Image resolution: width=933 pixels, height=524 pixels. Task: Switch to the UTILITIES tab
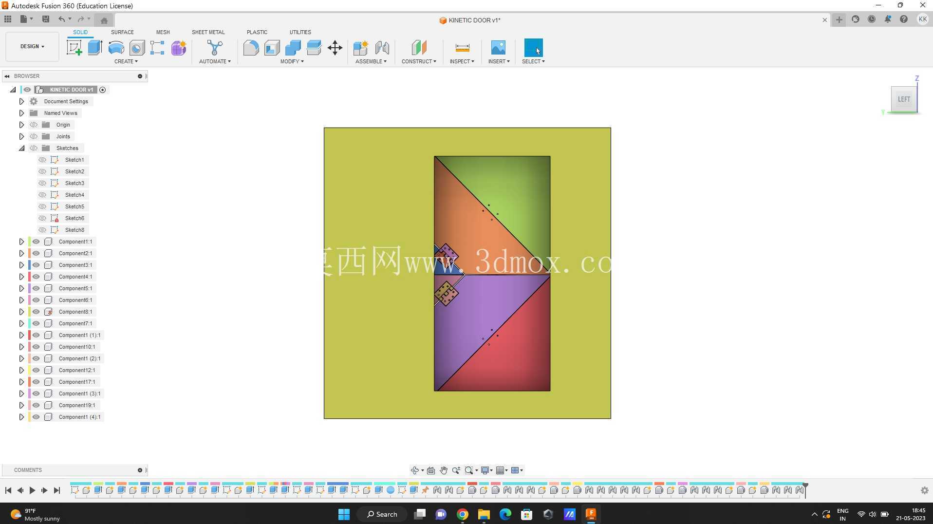(x=300, y=32)
